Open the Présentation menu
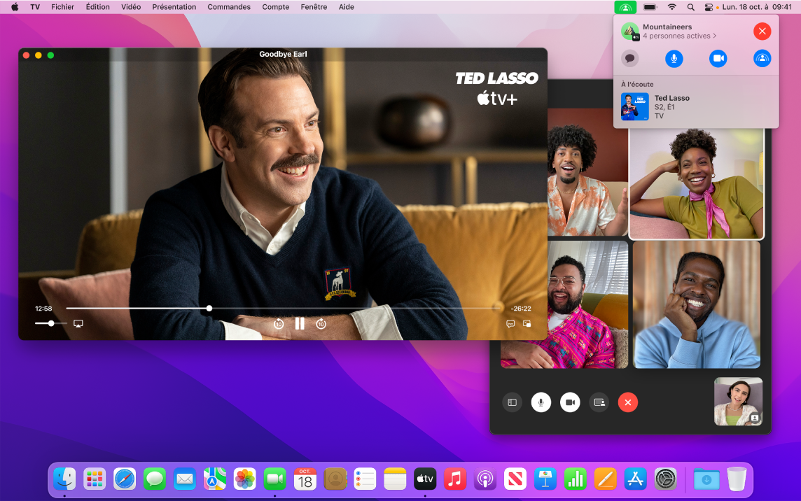Viewport: 801px width, 501px height. (x=174, y=6)
